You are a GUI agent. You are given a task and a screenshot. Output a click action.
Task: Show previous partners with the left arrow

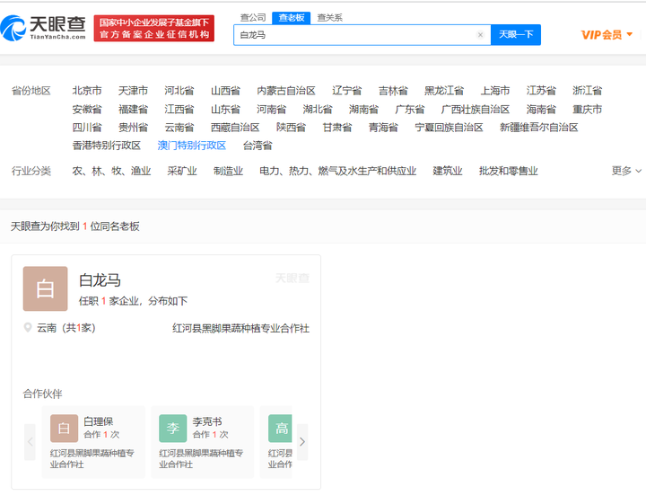(30, 442)
